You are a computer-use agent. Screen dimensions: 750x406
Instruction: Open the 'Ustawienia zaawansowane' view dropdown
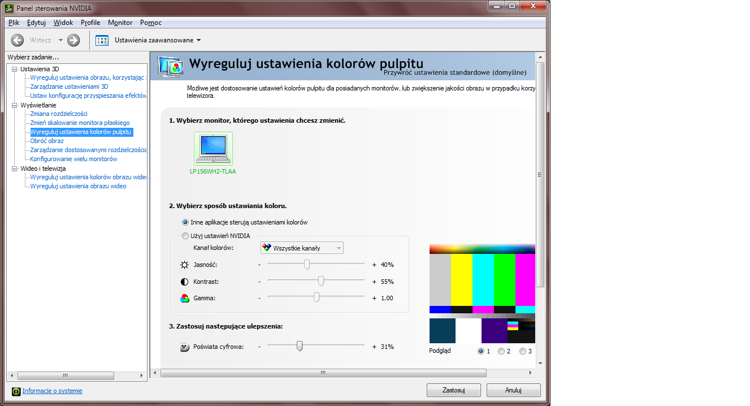[158, 40]
